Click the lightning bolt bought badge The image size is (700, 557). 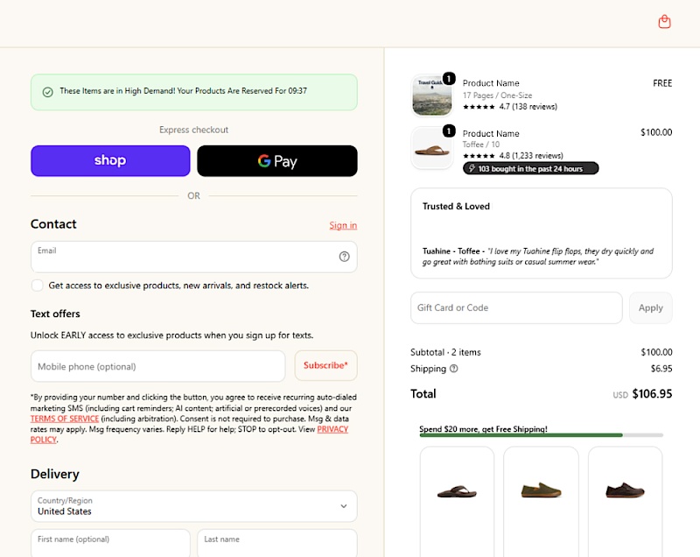531,168
